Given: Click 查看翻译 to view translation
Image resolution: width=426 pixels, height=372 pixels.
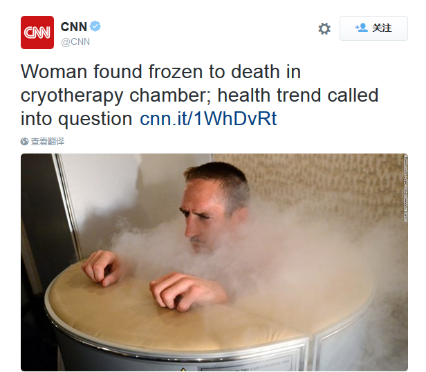Looking at the screenshot, I should pos(48,142).
